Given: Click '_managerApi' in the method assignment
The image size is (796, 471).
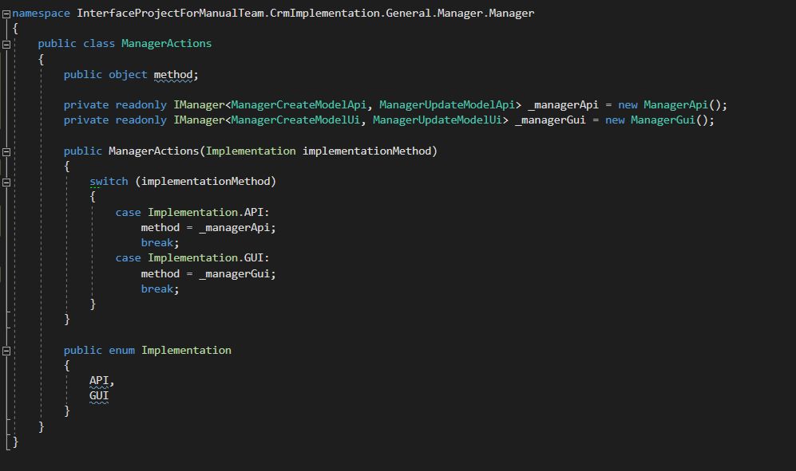Looking at the screenshot, I should pyautogui.click(x=234, y=228).
